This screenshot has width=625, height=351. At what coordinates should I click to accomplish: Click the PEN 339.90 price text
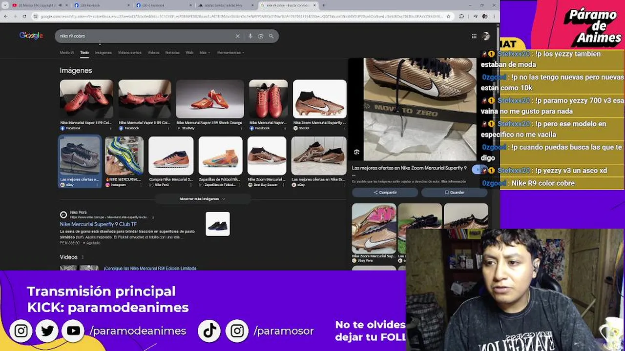point(69,243)
